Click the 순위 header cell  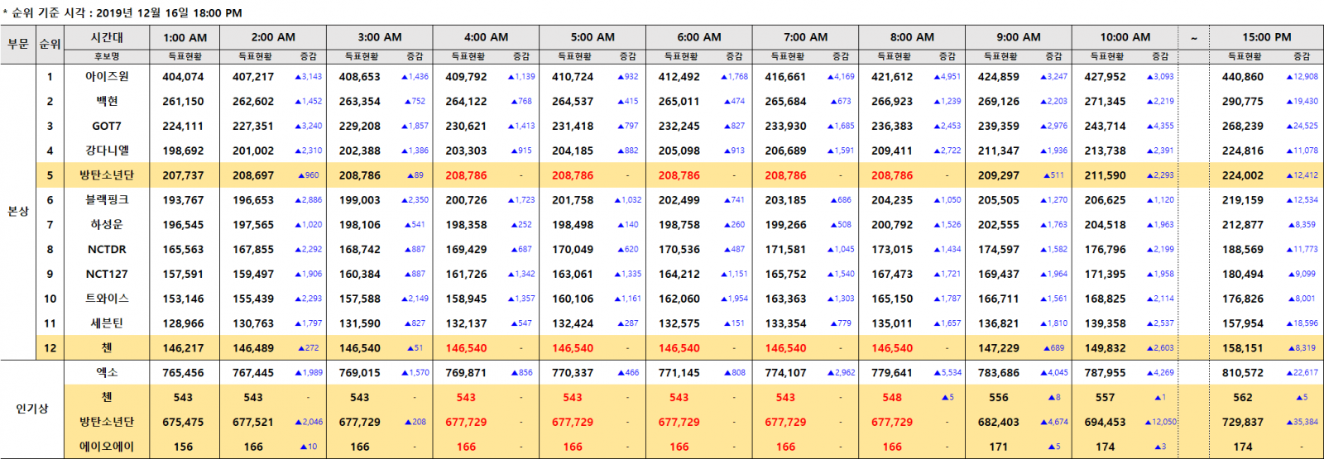pos(50,44)
